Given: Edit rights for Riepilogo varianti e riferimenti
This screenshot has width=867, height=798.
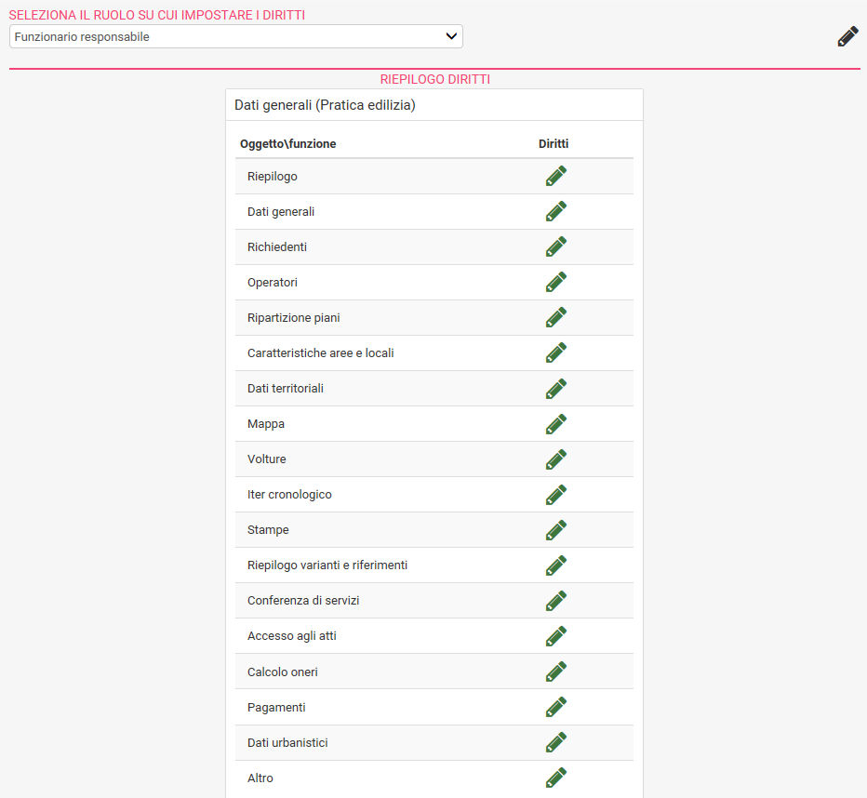Looking at the screenshot, I should [x=555, y=565].
